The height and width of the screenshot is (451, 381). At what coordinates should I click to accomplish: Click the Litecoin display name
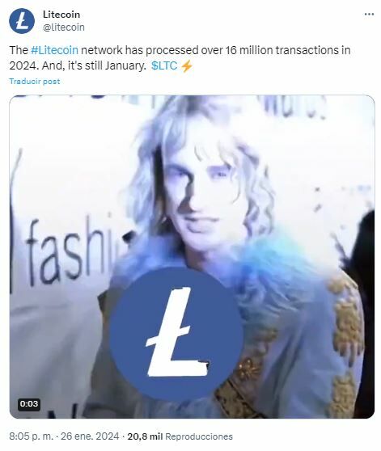point(61,15)
